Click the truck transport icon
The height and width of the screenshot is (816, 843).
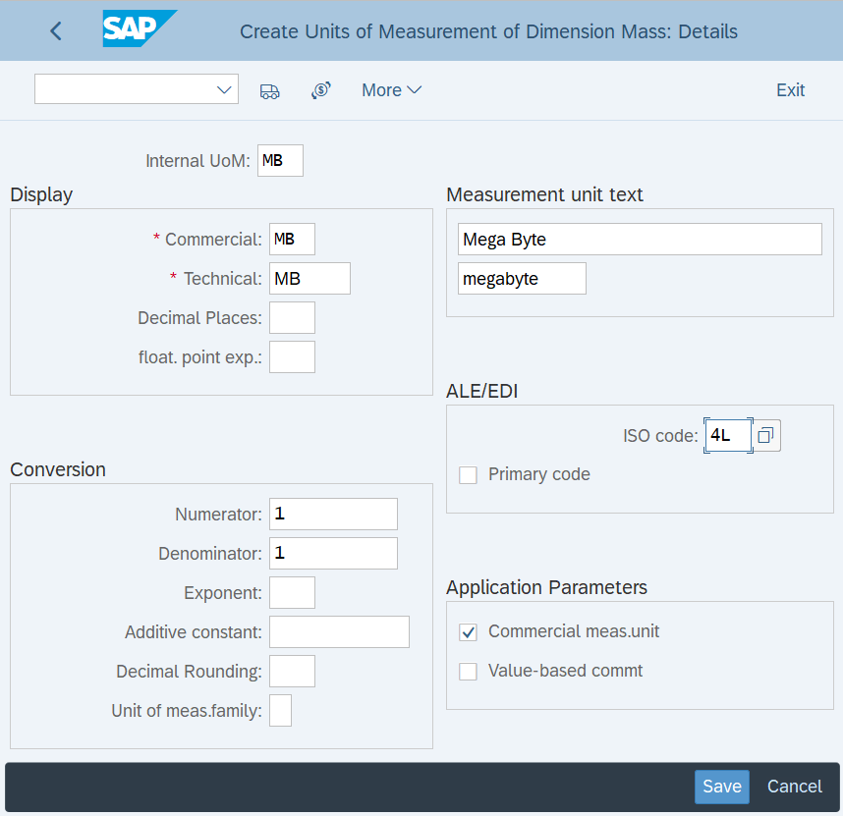click(270, 90)
